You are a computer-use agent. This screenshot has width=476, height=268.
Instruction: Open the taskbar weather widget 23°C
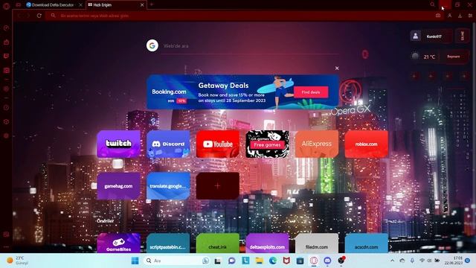point(18,261)
